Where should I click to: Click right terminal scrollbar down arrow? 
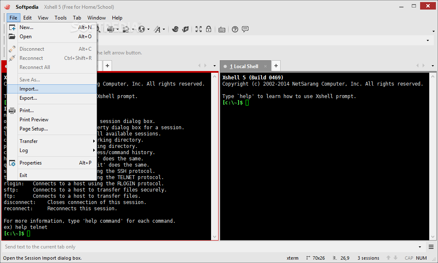coord(433,237)
